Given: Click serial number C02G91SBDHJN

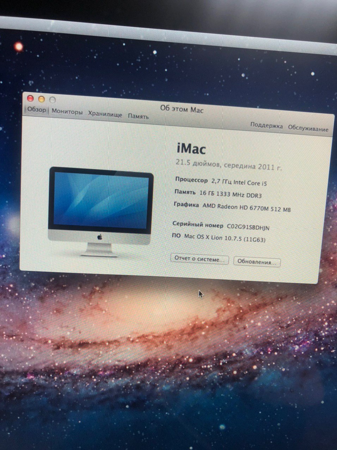Looking at the screenshot, I should click(x=248, y=227).
